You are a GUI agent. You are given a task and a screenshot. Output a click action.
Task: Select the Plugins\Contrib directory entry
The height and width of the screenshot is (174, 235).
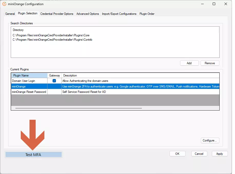(52, 40)
